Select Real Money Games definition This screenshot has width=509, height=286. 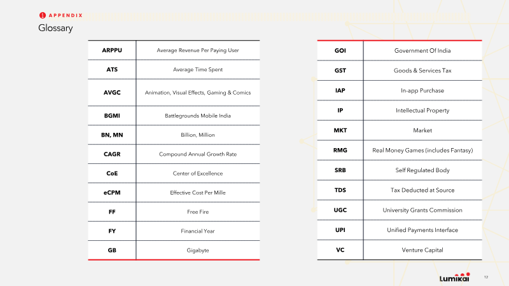(422, 150)
